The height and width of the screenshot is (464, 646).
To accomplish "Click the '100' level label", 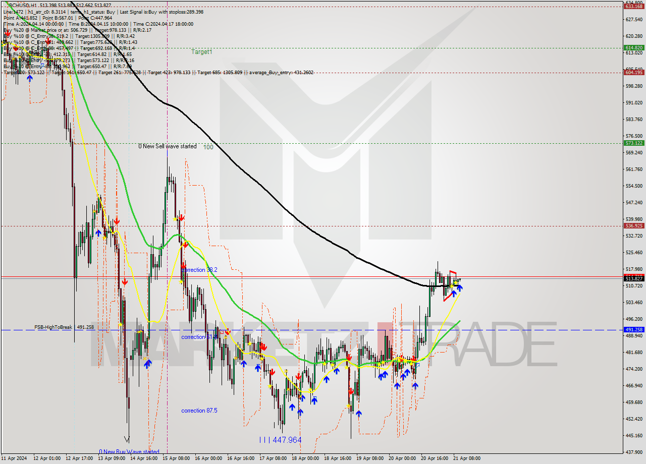I will [x=208, y=147].
